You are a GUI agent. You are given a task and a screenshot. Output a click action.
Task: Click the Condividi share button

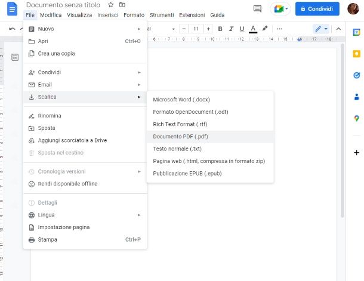[317, 9]
